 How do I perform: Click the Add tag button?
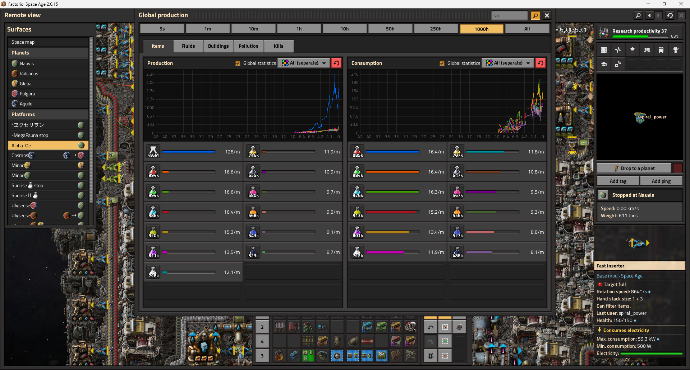(618, 181)
